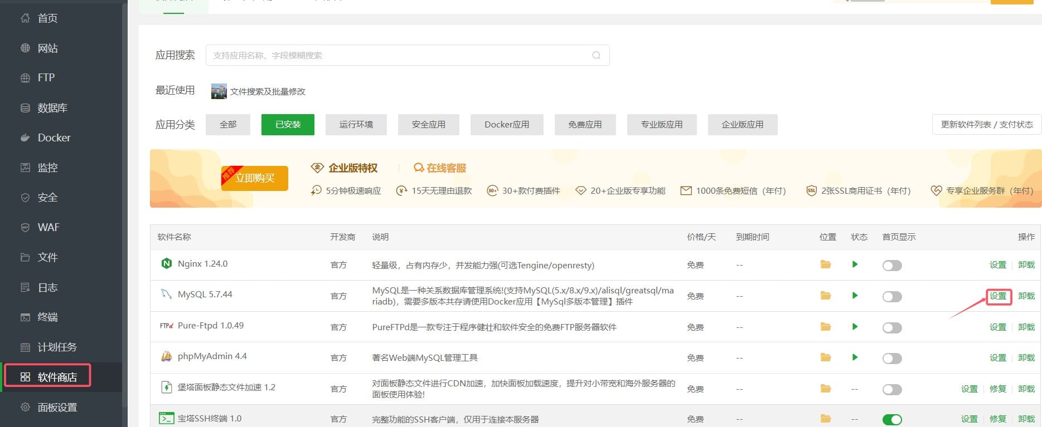1042x427 pixels.
Task: Click the phpMyAdmin running status play icon
Action: (855, 357)
